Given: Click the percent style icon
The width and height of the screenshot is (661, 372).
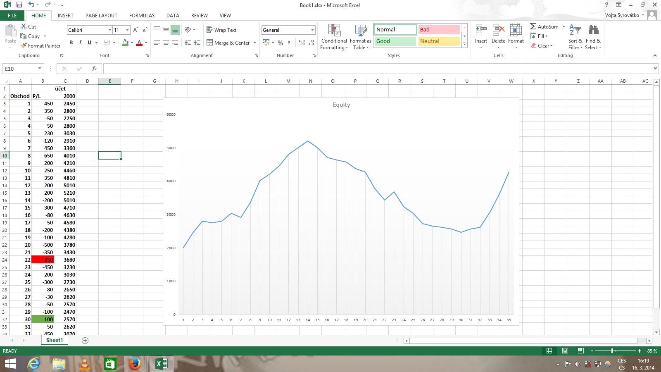Looking at the screenshot, I should pos(280,43).
